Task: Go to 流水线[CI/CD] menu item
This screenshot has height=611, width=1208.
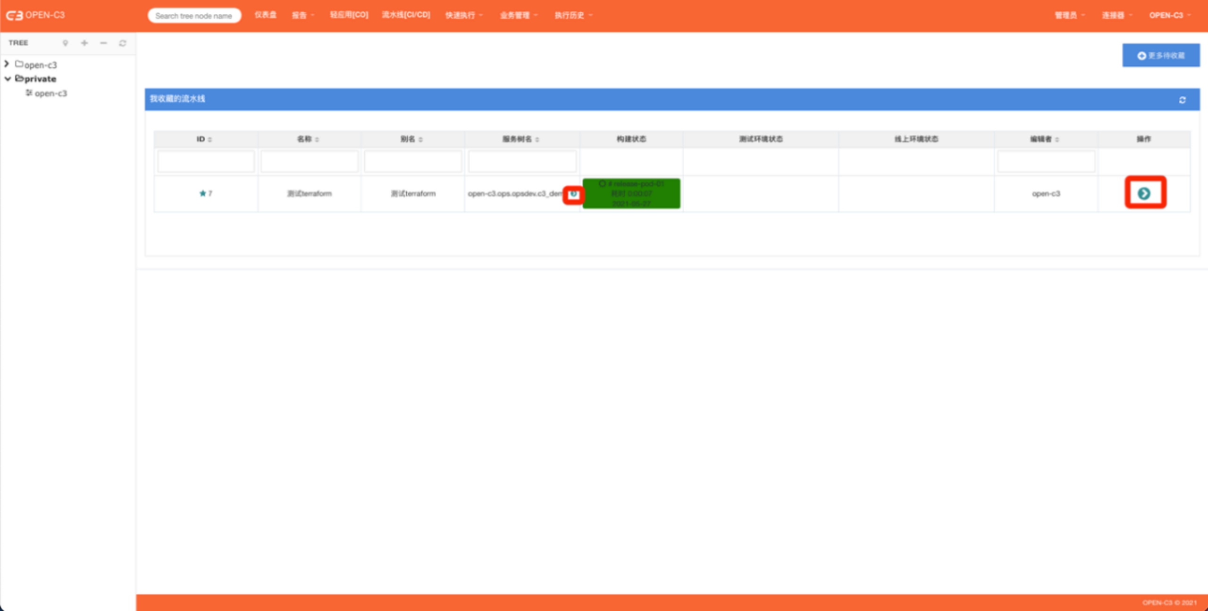Action: coord(406,15)
